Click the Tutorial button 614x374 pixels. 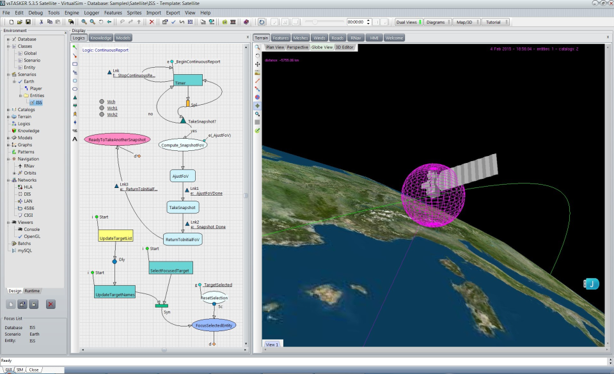[495, 22]
